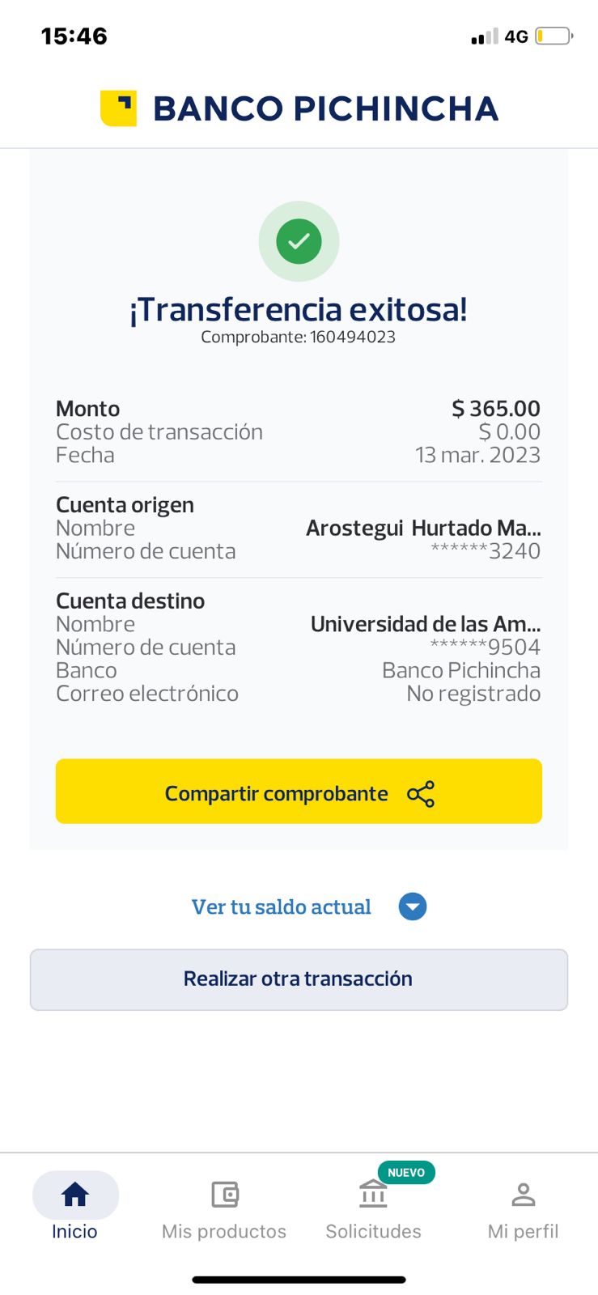This screenshot has width=598, height=1295.
Task: Tap the share icon on yellow button
Action: pos(421,794)
